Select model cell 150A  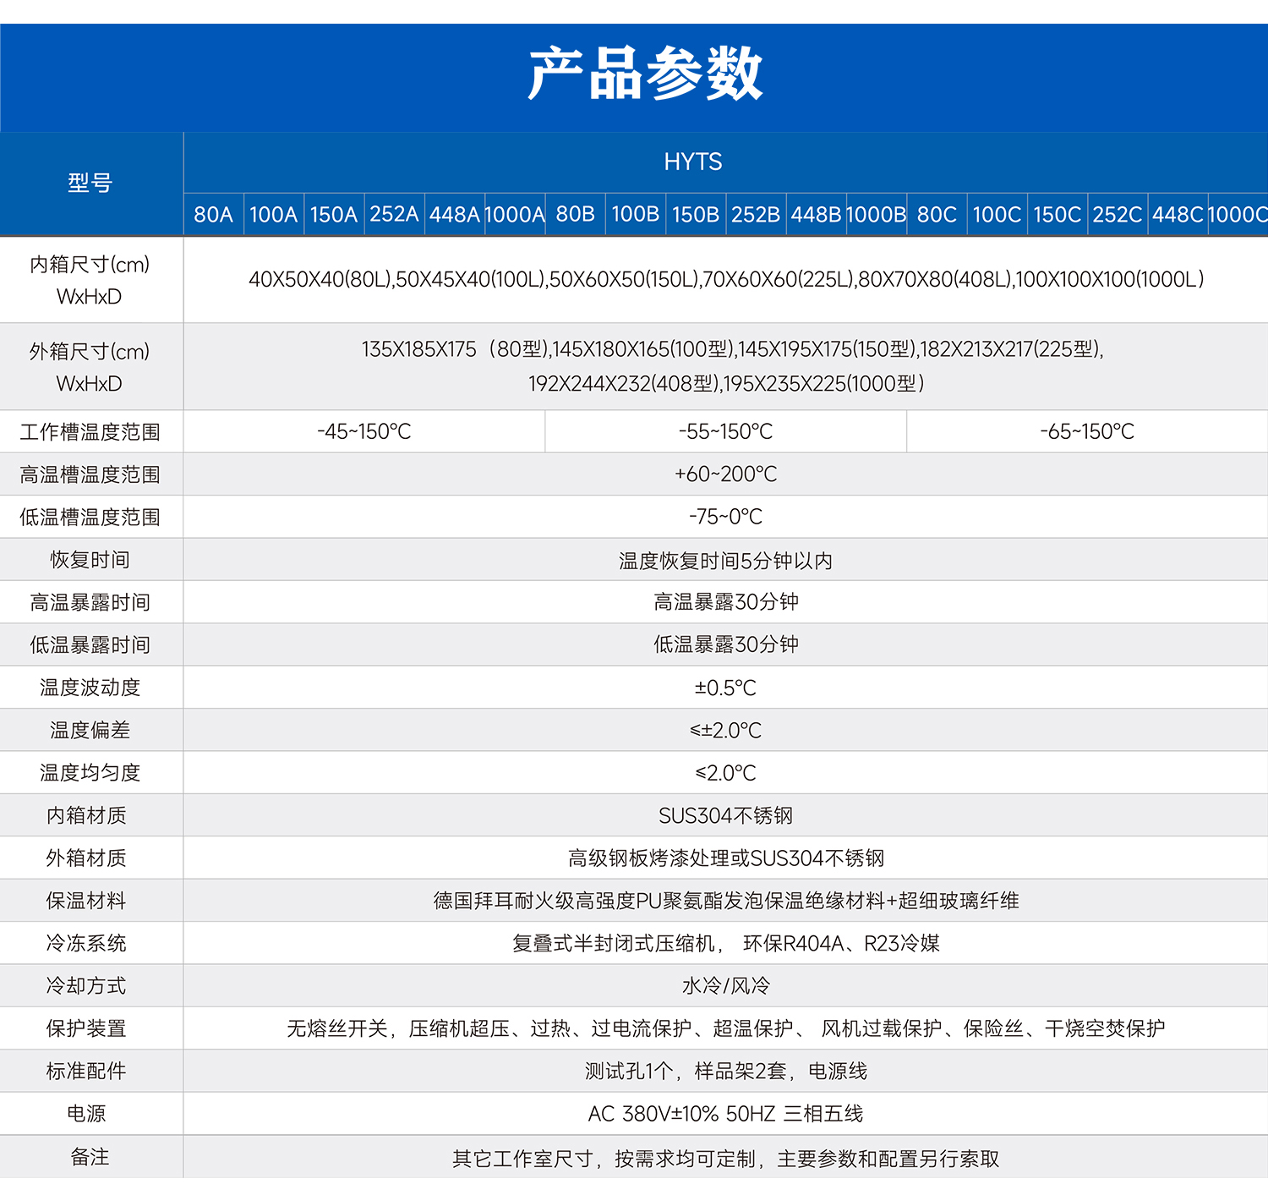point(333,214)
